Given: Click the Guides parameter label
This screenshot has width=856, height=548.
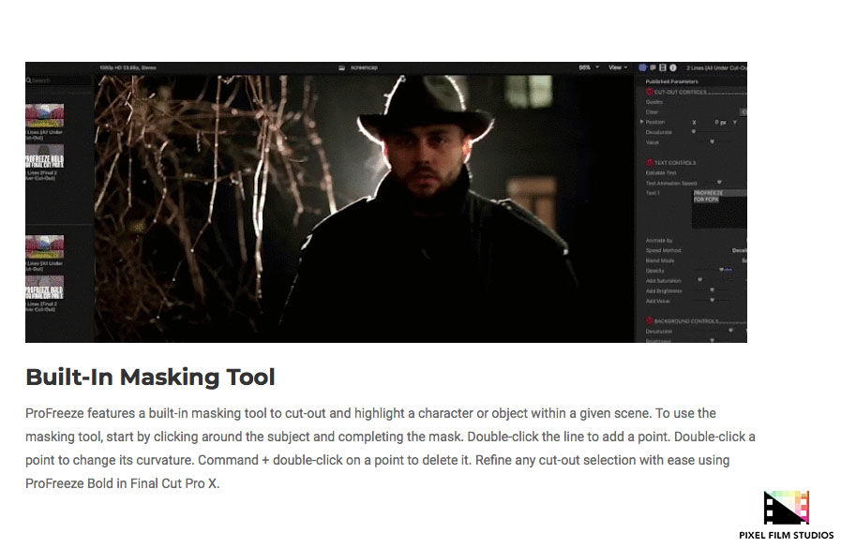Looking at the screenshot, I should [x=654, y=101].
